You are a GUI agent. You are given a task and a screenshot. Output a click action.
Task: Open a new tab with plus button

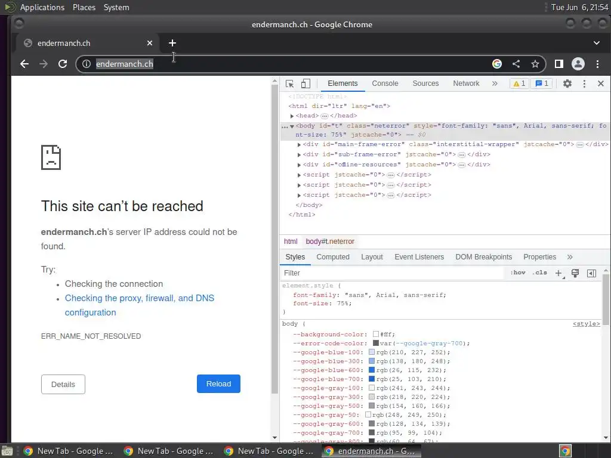click(x=172, y=43)
